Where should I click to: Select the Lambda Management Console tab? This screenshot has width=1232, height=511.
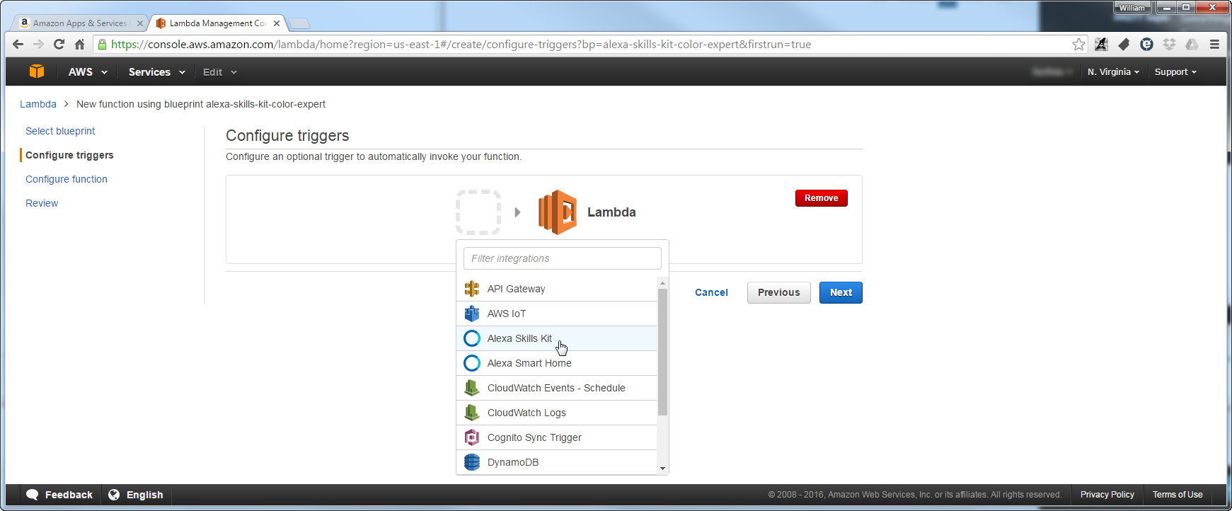218,23
